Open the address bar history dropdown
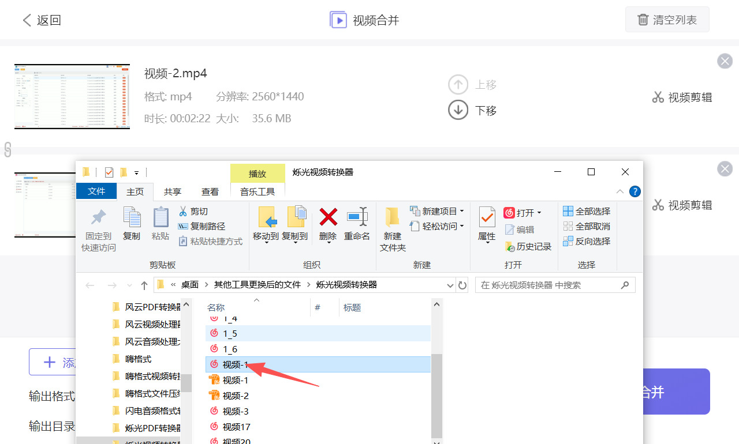This screenshot has width=739, height=444. click(x=451, y=285)
